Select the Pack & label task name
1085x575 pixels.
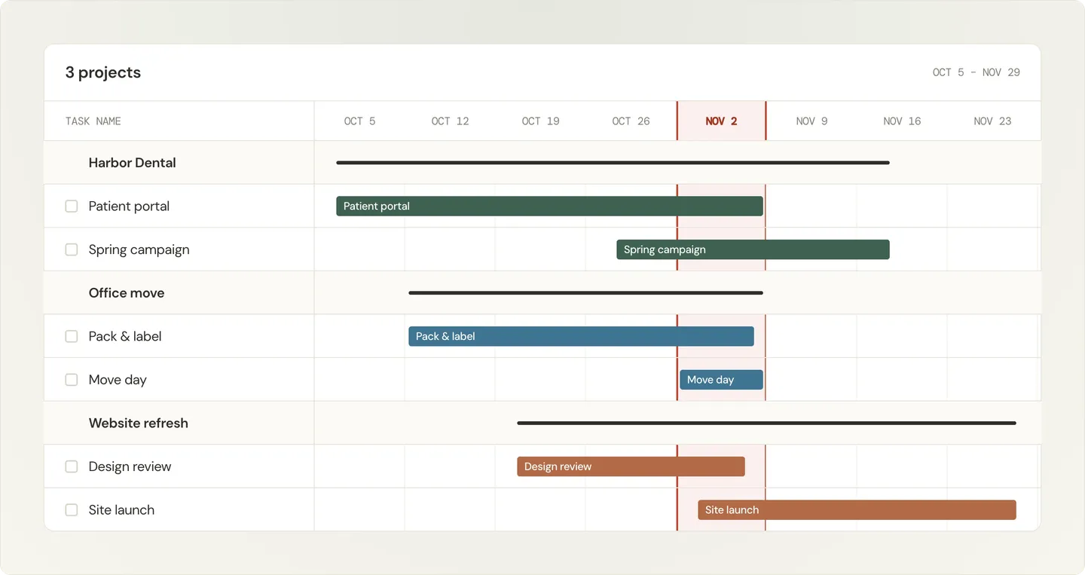(x=125, y=336)
